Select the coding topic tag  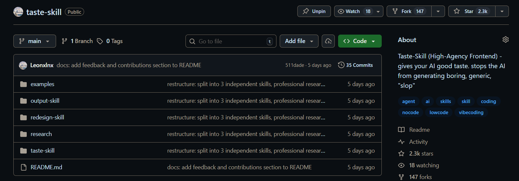coord(488,101)
